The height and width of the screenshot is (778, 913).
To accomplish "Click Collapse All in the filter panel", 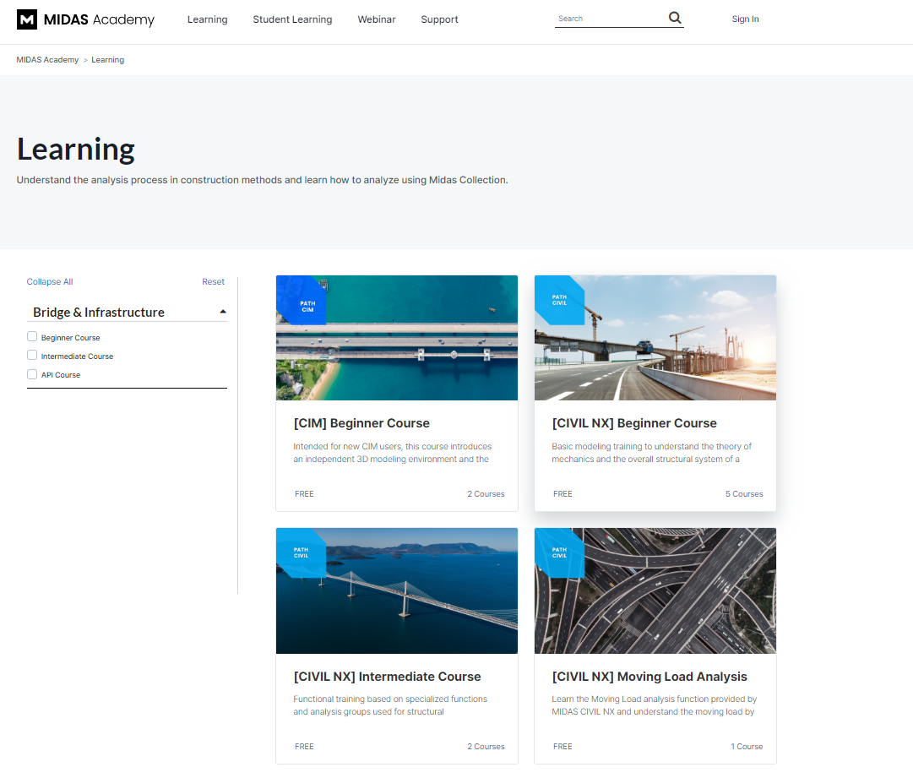I will pos(50,282).
